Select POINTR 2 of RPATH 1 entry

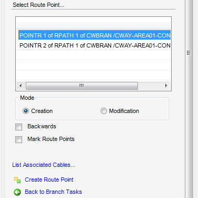pos(94,45)
